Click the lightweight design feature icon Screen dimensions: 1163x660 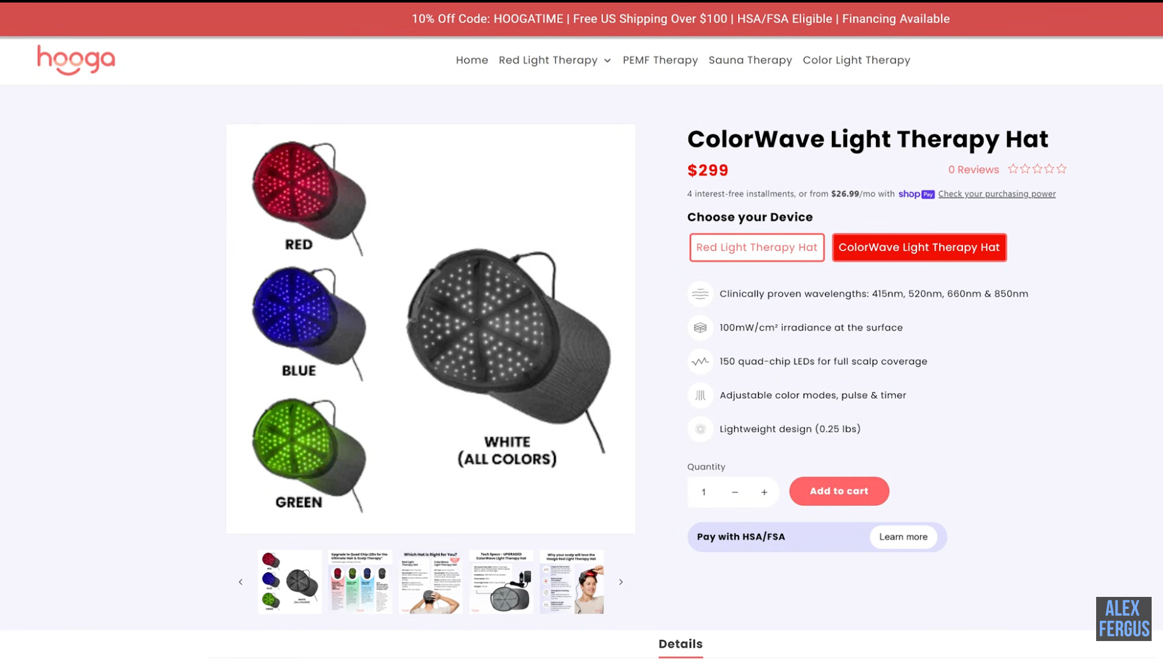[x=700, y=430]
